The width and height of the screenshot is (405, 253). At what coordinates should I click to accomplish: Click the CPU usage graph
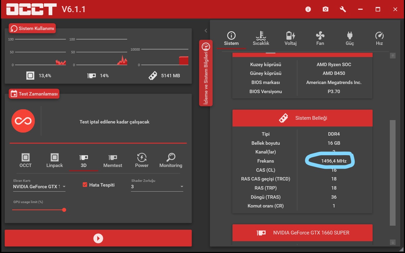pos(40,52)
